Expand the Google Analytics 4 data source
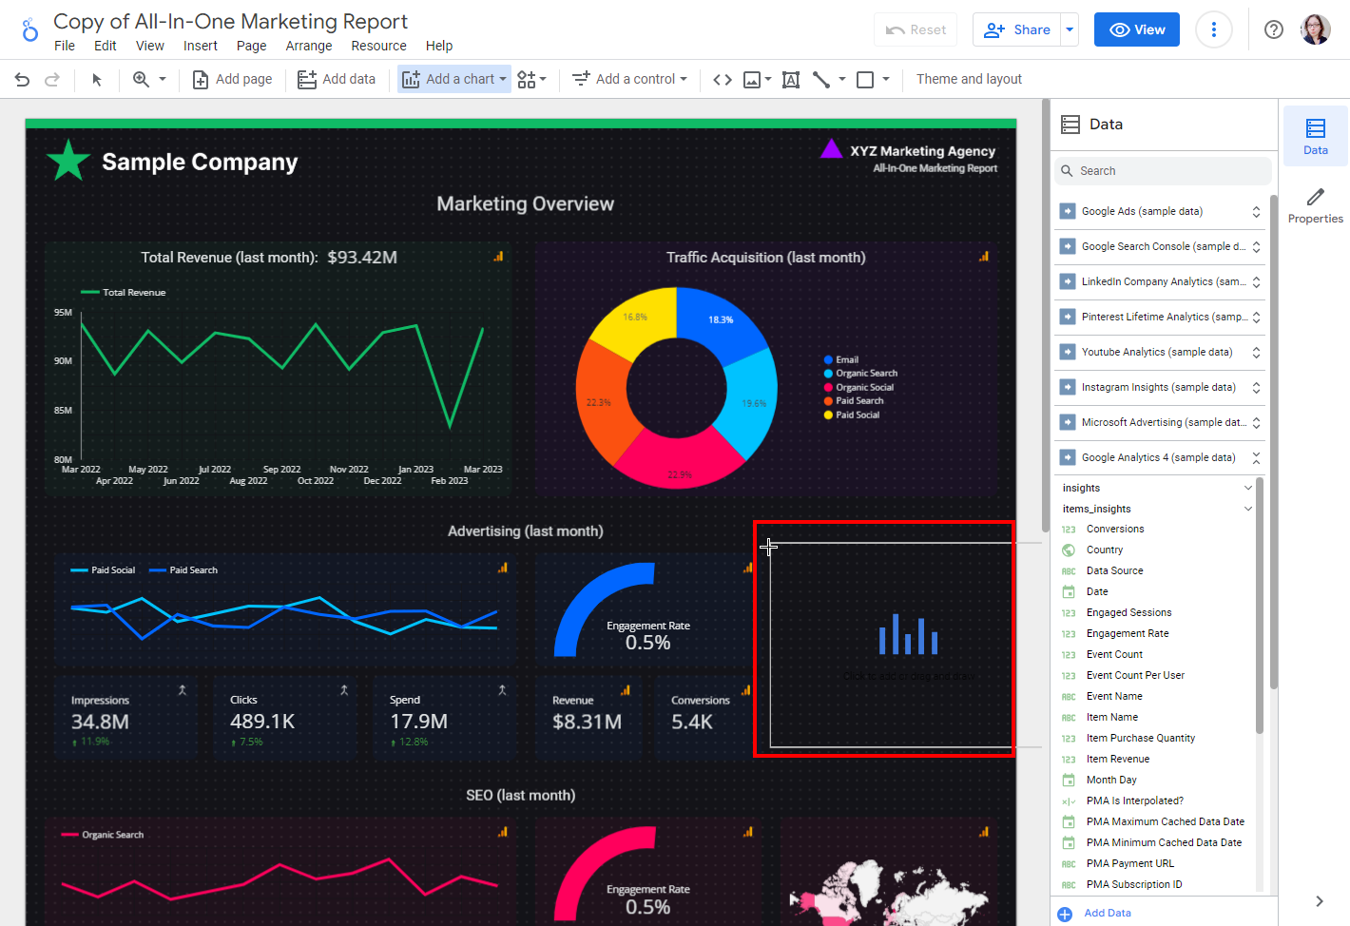This screenshot has width=1350, height=926. tap(1256, 457)
